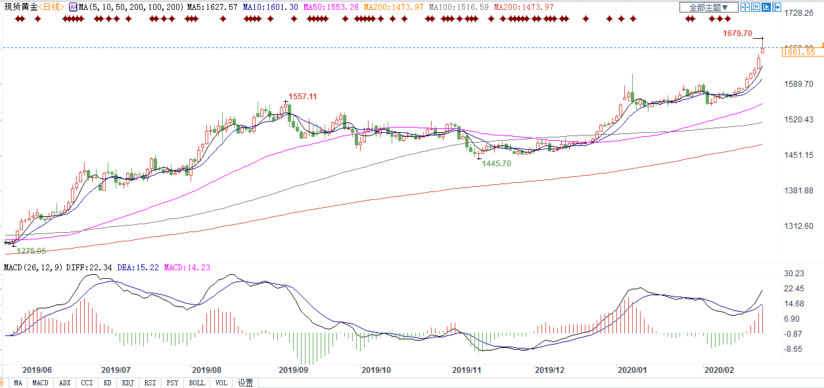The image size is (824, 388).
Task: Click the 1679.70 high price label
Action: point(737,33)
